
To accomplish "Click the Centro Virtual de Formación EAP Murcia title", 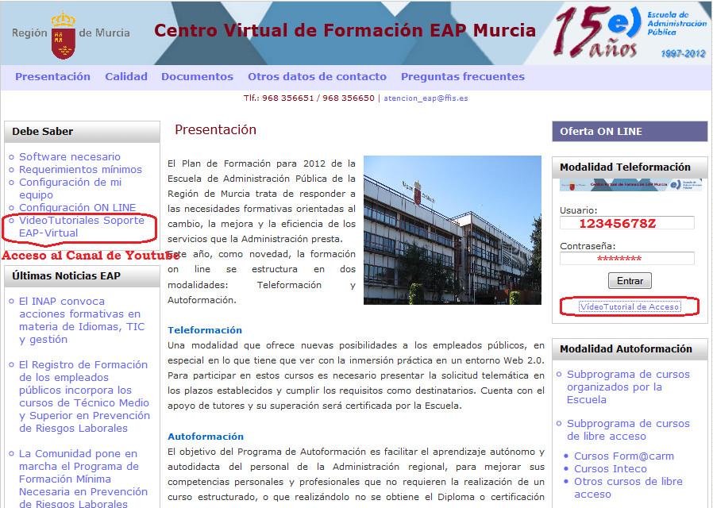I will click(345, 30).
